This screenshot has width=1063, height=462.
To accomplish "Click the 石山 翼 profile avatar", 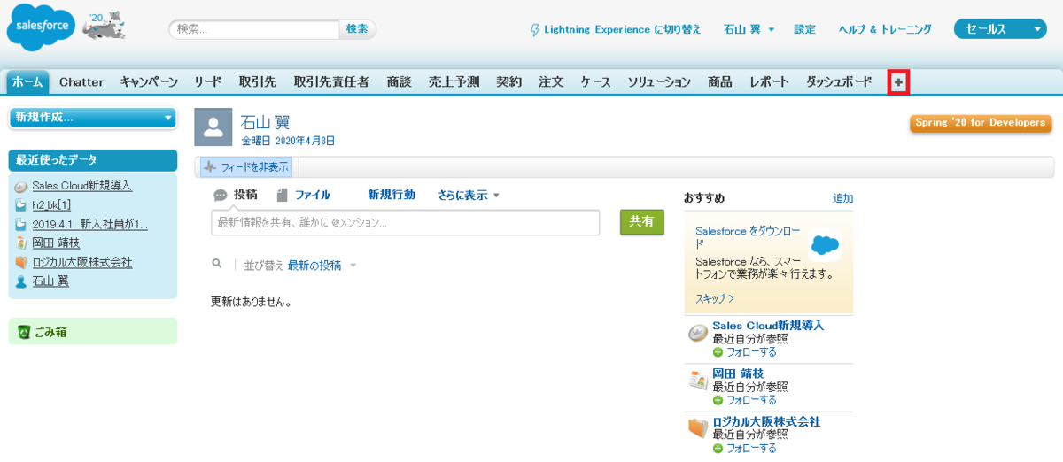I will pyautogui.click(x=213, y=127).
